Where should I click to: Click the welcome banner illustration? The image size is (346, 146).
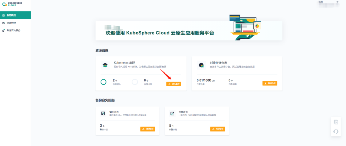(245, 28)
